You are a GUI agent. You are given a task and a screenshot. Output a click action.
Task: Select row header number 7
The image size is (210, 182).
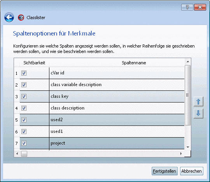click(17, 143)
